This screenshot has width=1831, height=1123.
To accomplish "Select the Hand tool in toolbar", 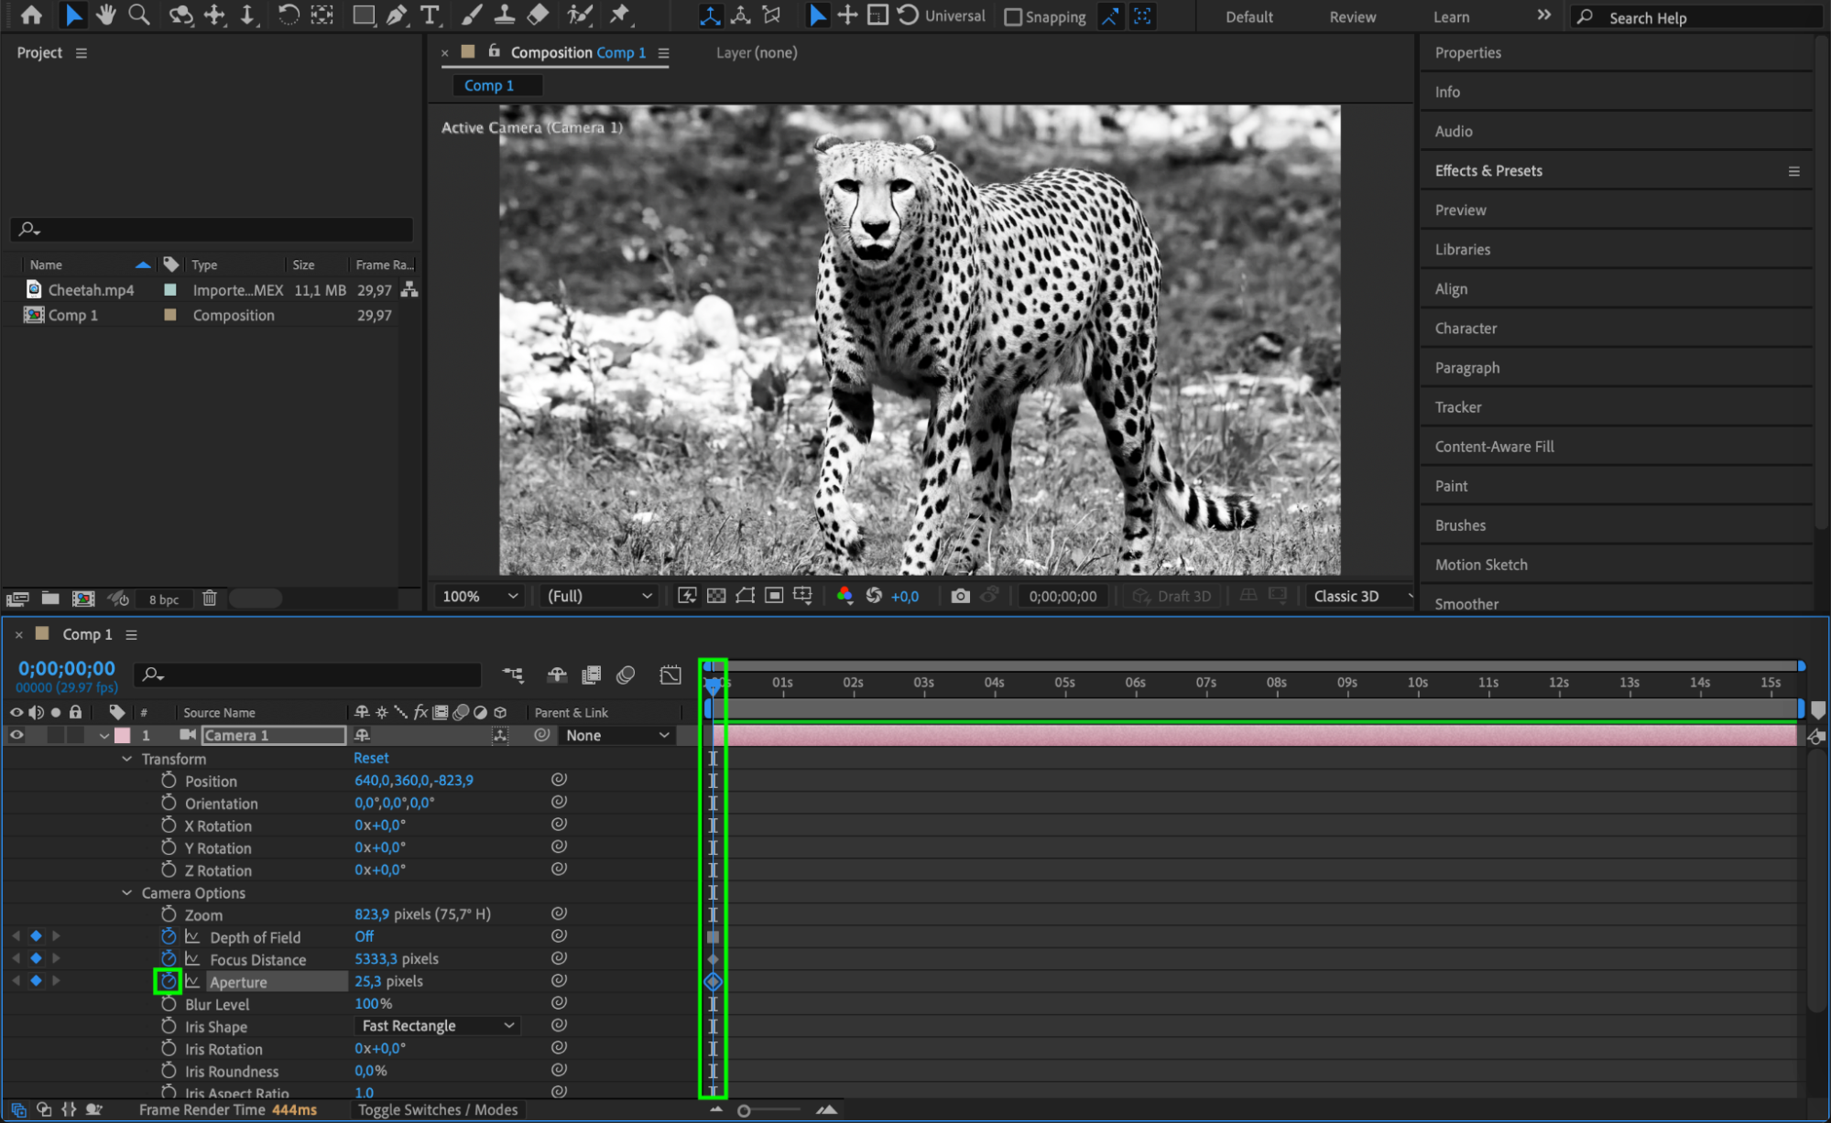I will (x=106, y=15).
